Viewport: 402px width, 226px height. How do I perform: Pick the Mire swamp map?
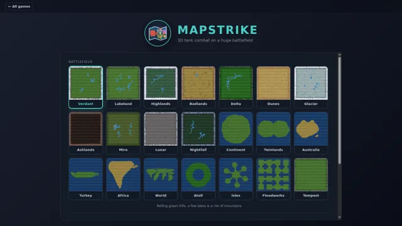pos(123,133)
